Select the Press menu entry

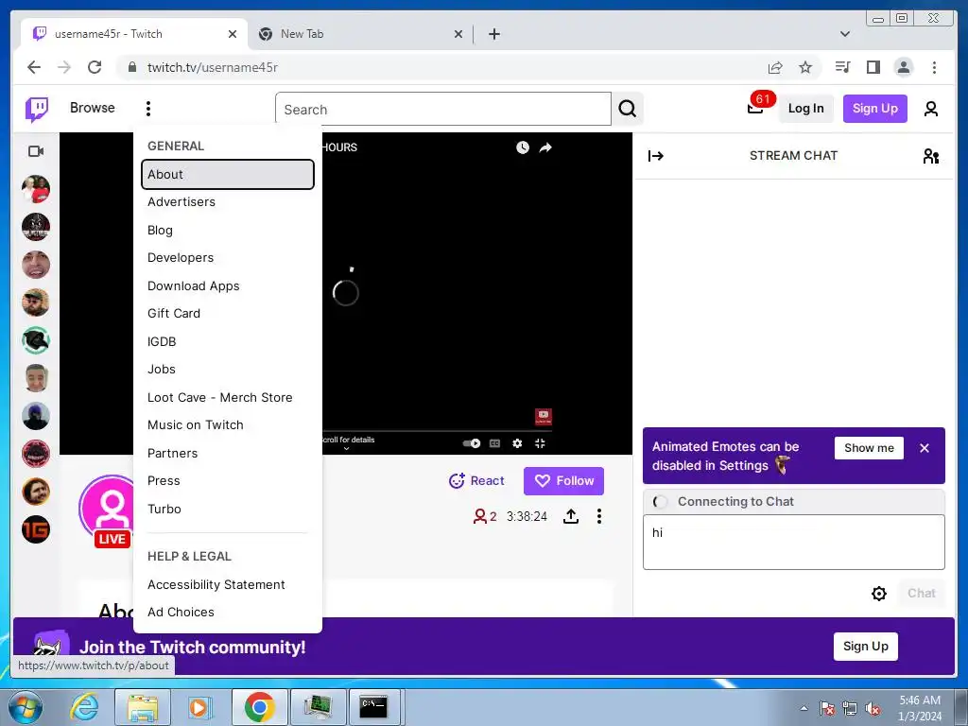point(227,481)
